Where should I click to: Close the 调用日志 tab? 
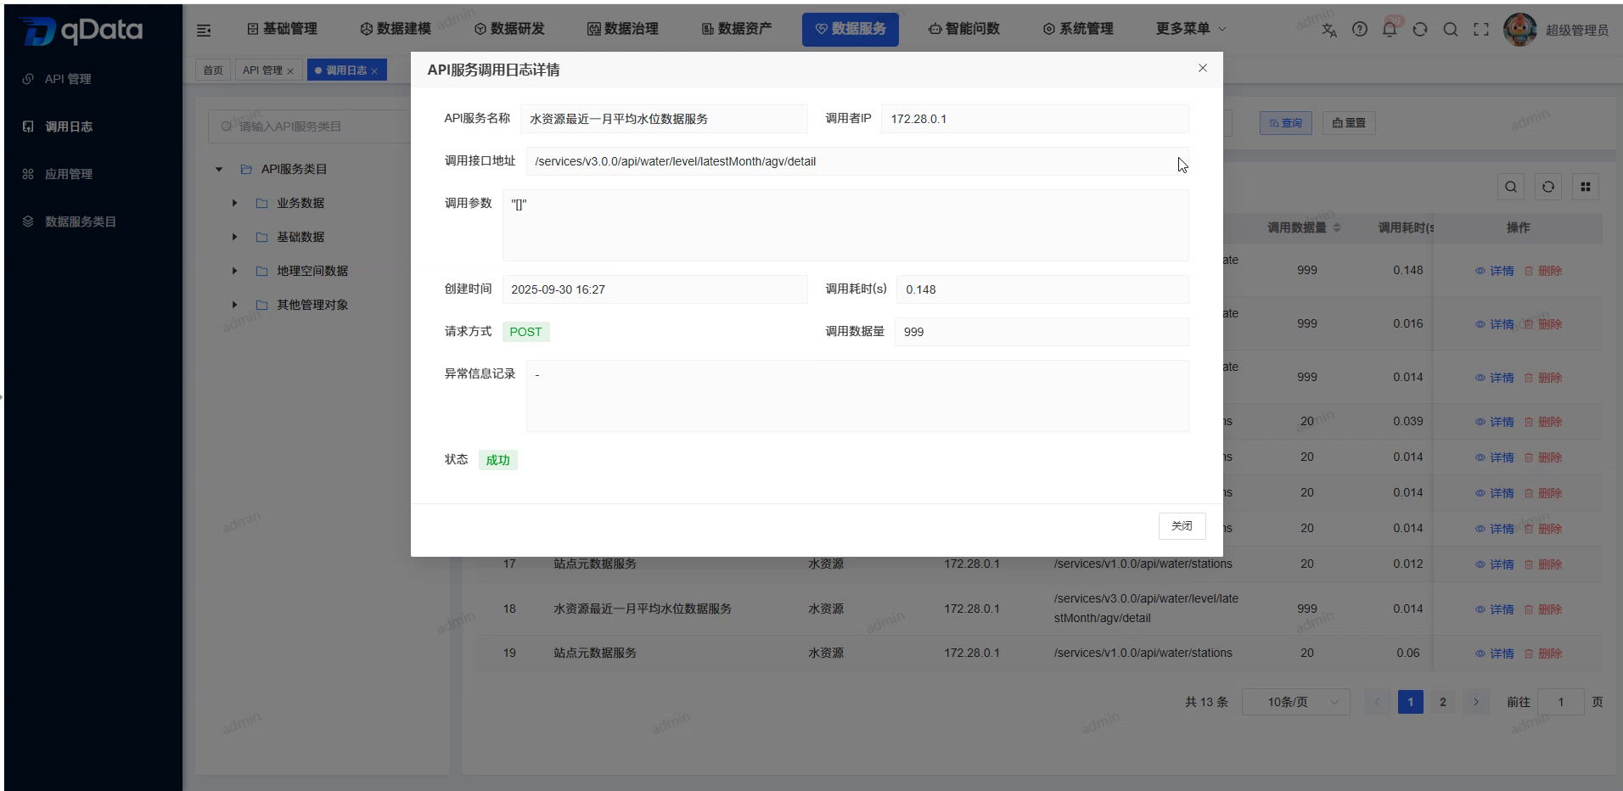374,71
